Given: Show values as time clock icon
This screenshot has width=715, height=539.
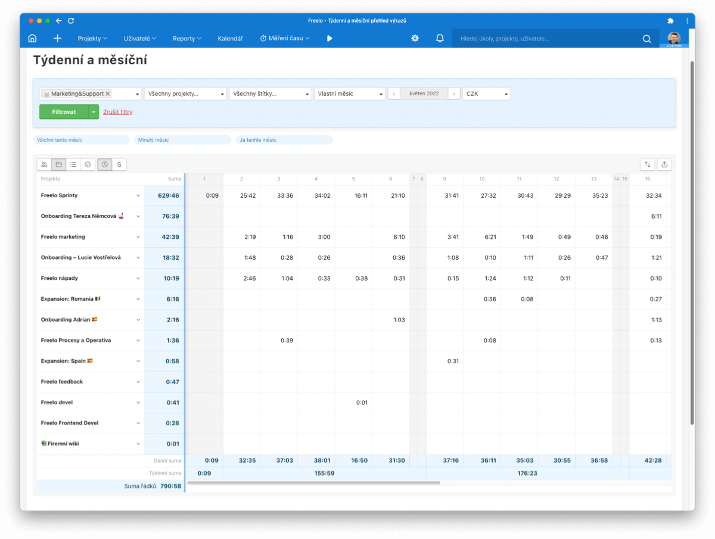Looking at the screenshot, I should pos(105,164).
